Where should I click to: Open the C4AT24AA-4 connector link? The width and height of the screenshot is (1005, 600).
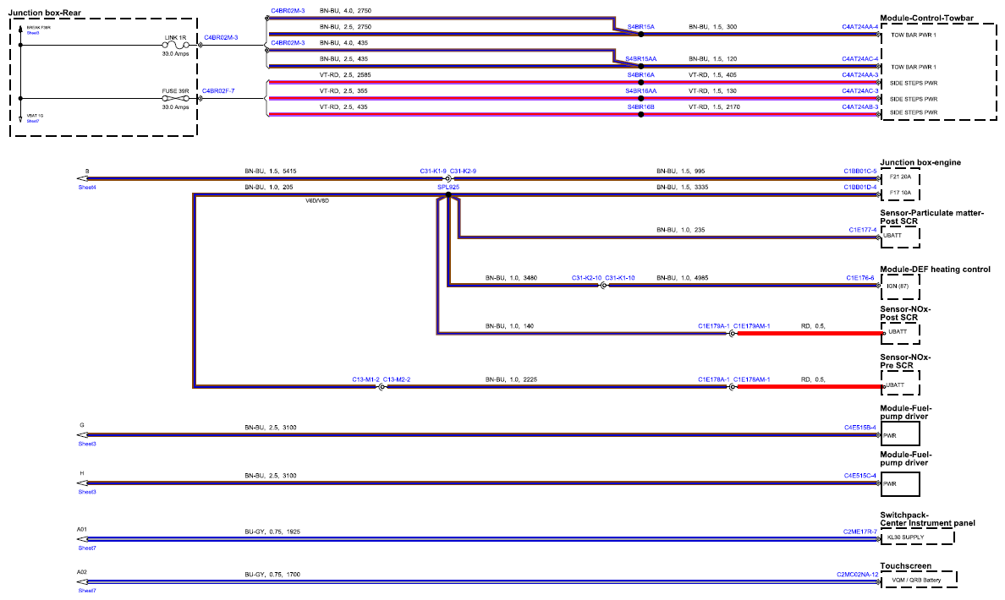(860, 27)
